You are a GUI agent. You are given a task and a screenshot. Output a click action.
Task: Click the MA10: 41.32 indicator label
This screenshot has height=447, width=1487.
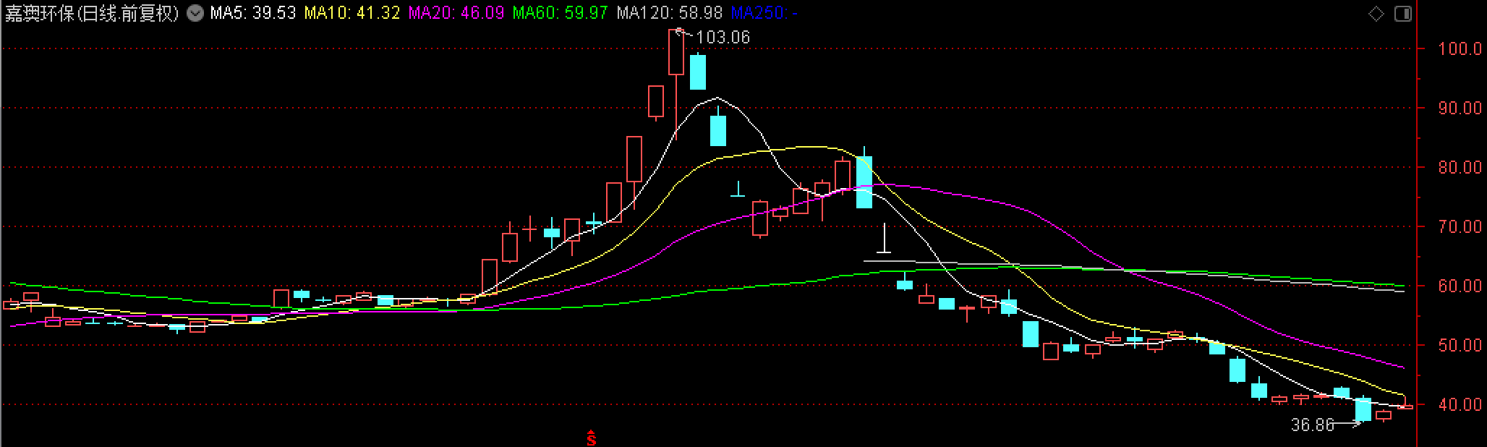point(352,13)
